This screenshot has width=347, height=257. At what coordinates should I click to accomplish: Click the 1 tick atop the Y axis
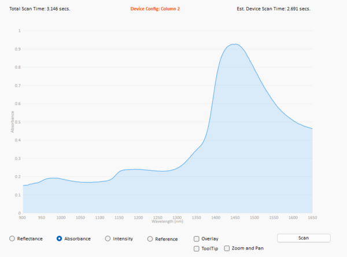coord(19,30)
